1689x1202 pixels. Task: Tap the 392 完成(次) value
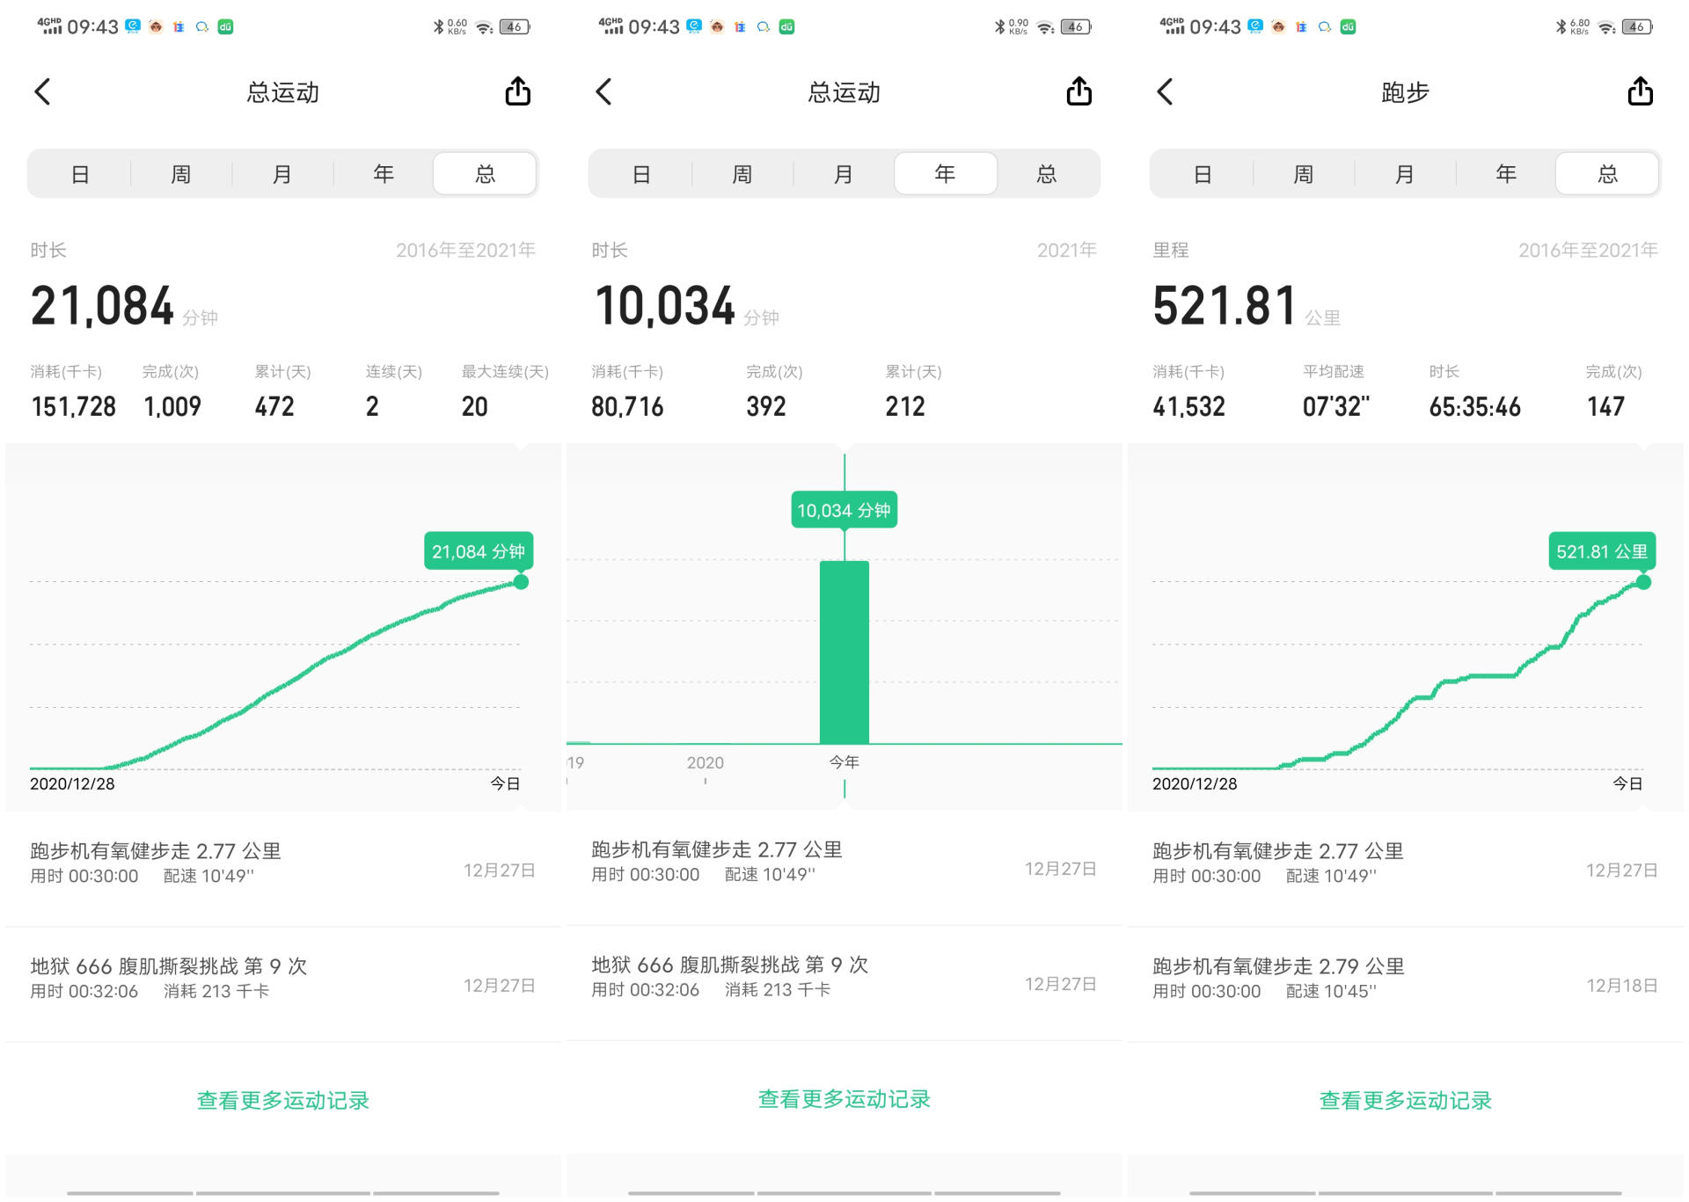pyautogui.click(x=766, y=406)
